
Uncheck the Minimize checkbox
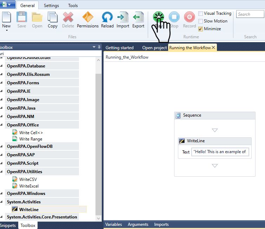pos(201,29)
